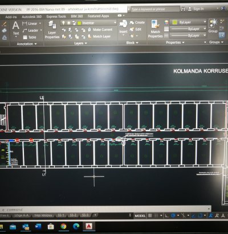Open the Inventar layer dropdown
The image size is (228, 234).
click(88, 23)
